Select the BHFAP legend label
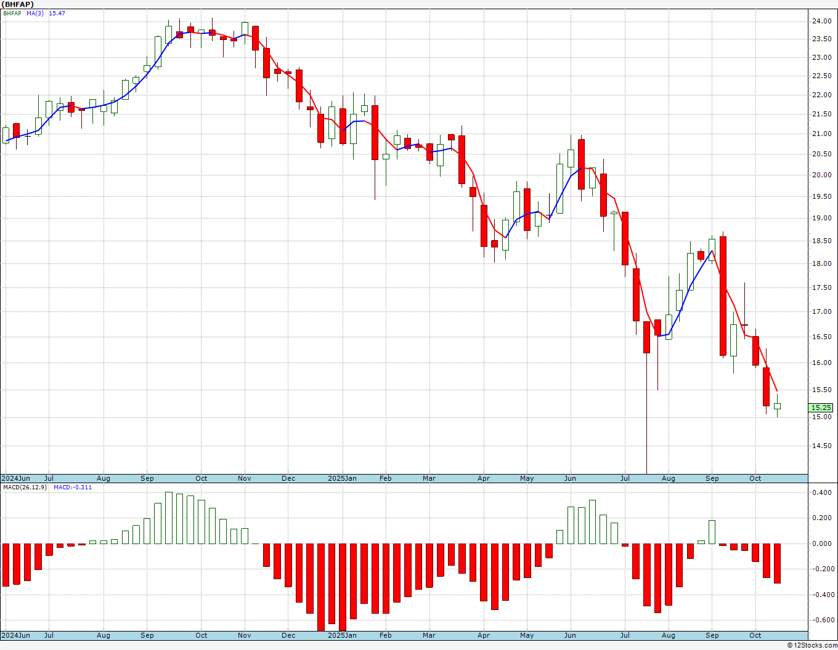 [x=12, y=13]
